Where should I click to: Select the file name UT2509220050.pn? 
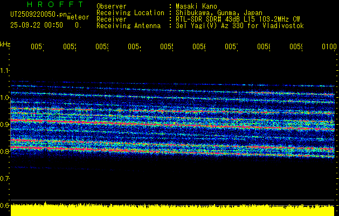pyautogui.click(x=39, y=14)
